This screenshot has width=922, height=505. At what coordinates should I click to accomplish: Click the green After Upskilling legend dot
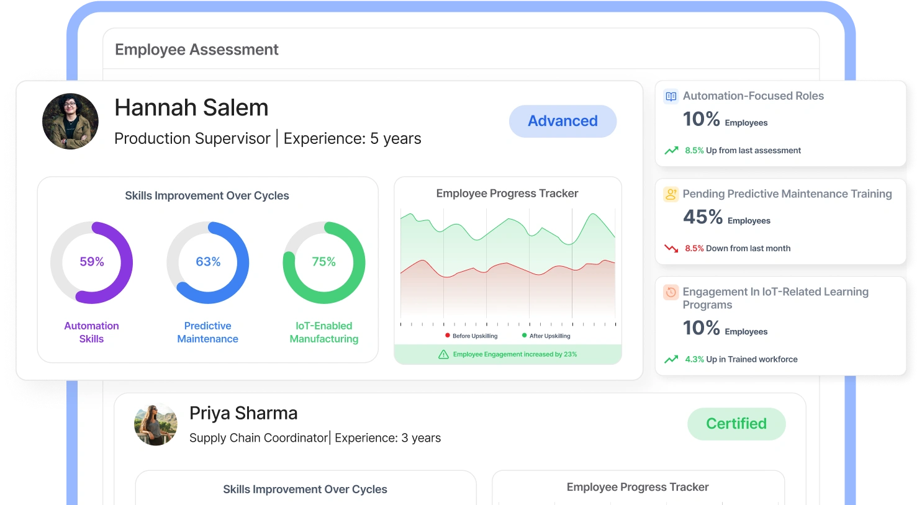click(525, 336)
